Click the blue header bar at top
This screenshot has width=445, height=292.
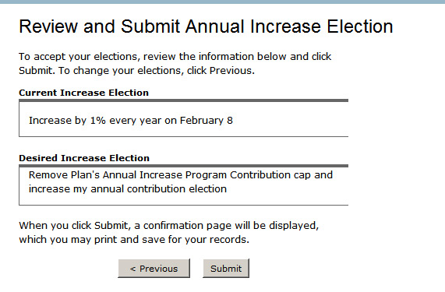pyautogui.click(x=223, y=2)
